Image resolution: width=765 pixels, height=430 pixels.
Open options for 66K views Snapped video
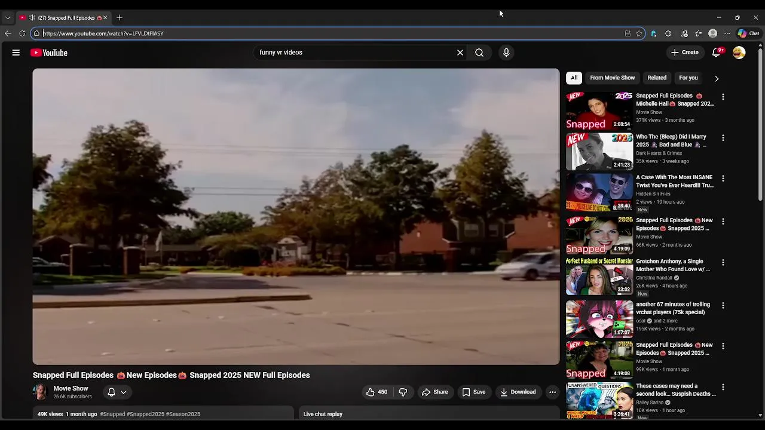pos(723,222)
